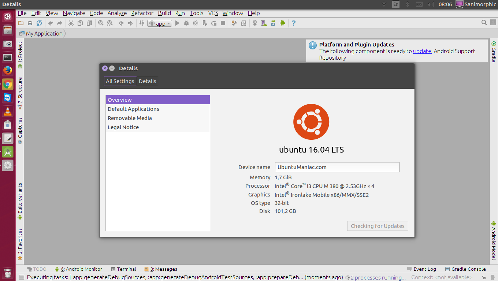Open Project Structure toolbar icon
The image size is (498, 281).
click(x=244, y=23)
